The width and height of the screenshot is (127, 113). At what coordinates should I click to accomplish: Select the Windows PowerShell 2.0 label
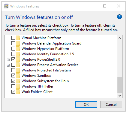pyautogui.click(x=41, y=59)
